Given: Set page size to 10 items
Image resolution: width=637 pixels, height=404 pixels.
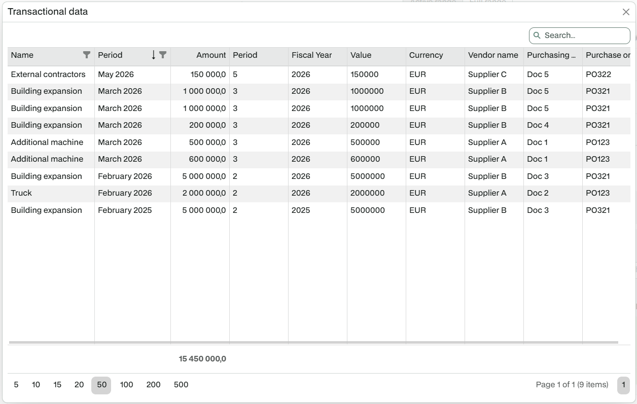Looking at the screenshot, I should (36, 385).
